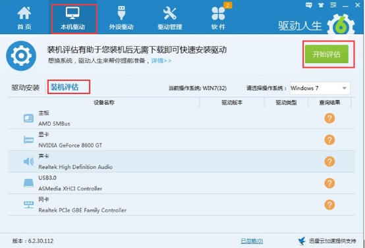
Task: Click the badge 2 on 软件 icon
Action: click(x=228, y=5)
